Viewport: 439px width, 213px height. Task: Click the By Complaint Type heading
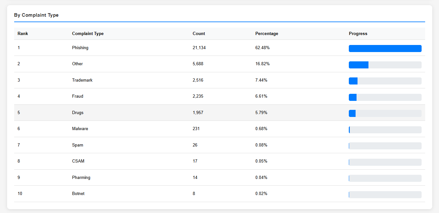tap(36, 15)
